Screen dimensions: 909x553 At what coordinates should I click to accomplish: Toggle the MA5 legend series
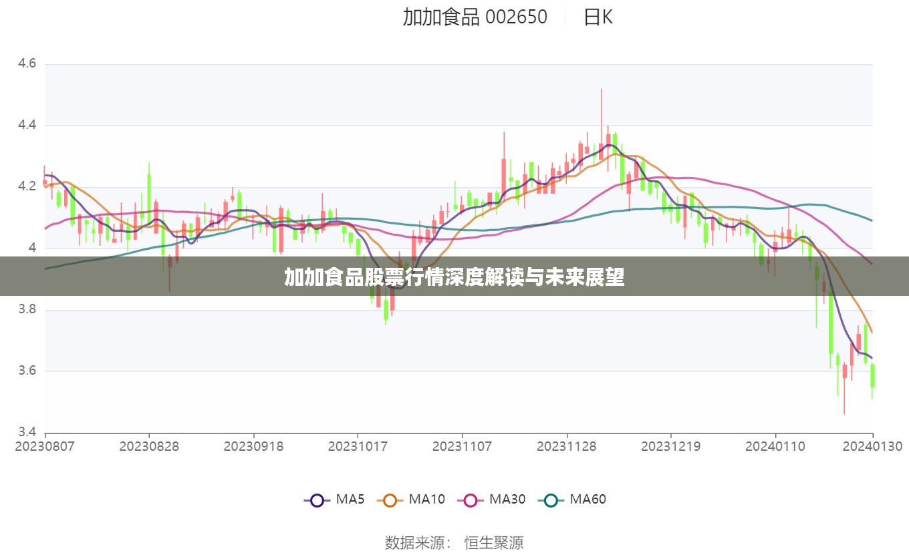[334, 499]
